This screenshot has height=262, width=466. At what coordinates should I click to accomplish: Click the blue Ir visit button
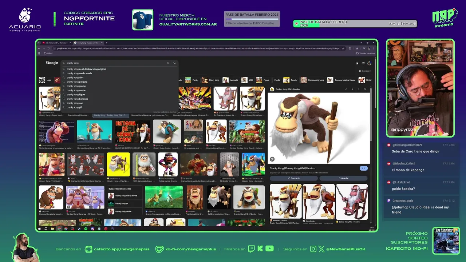tap(363, 168)
